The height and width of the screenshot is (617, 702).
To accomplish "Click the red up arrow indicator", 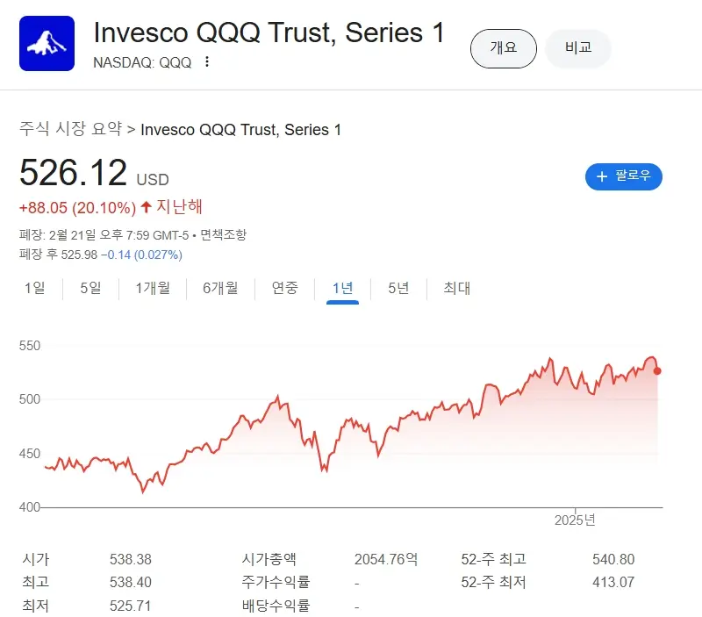I will point(147,207).
